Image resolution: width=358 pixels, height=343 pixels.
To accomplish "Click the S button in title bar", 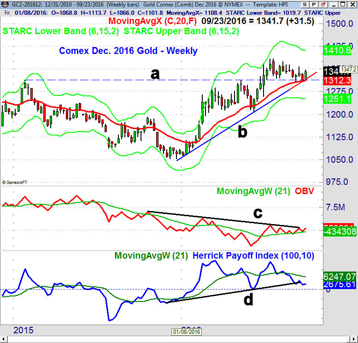I will point(305,5).
